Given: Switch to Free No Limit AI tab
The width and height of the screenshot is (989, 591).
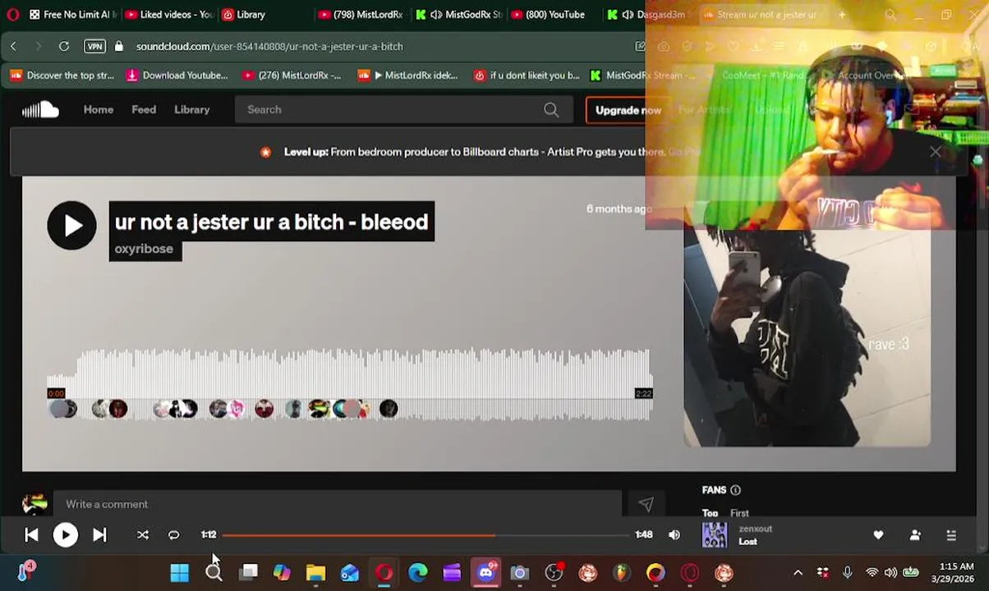Looking at the screenshot, I should 72,15.
